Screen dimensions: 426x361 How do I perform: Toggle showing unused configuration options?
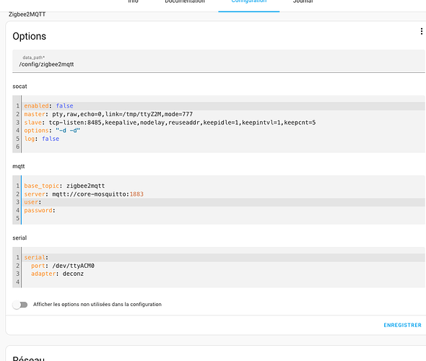click(x=20, y=305)
